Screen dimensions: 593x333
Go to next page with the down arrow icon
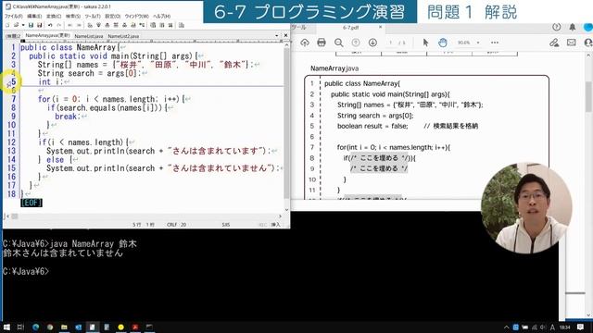click(372, 43)
